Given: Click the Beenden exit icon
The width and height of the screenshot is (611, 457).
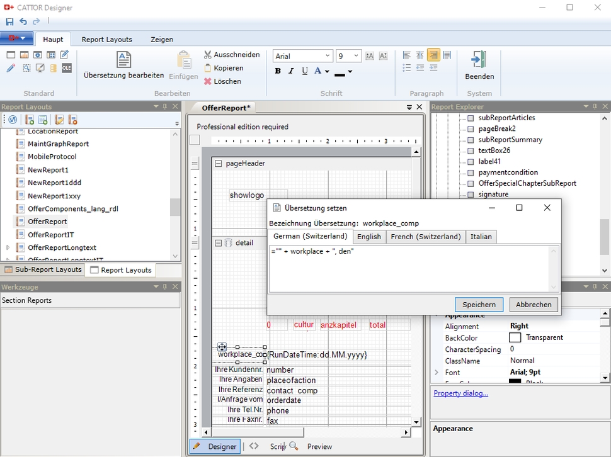Looking at the screenshot, I should [x=479, y=60].
